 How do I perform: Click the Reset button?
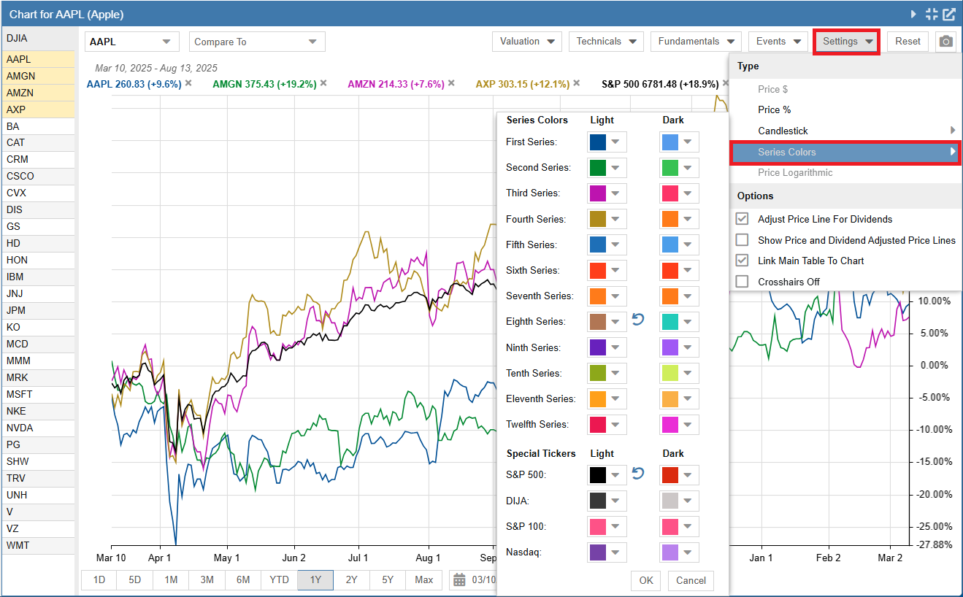[908, 42]
